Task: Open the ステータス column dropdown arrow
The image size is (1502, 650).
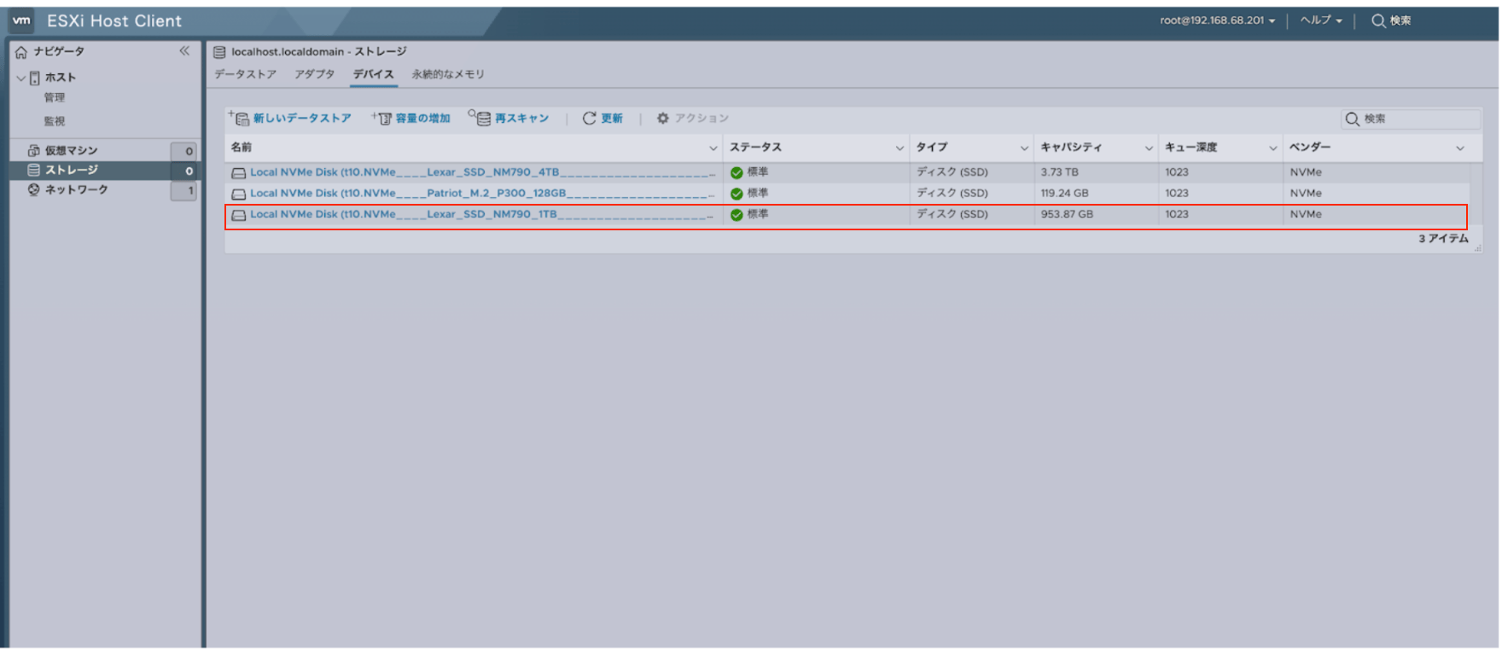Action: [x=899, y=148]
